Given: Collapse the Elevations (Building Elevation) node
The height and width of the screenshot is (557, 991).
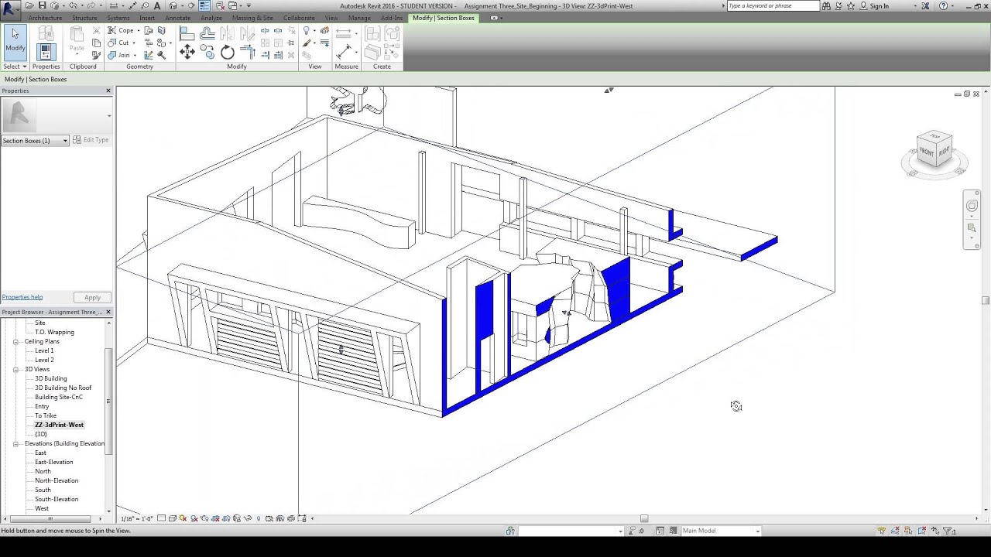Looking at the screenshot, I should point(15,443).
